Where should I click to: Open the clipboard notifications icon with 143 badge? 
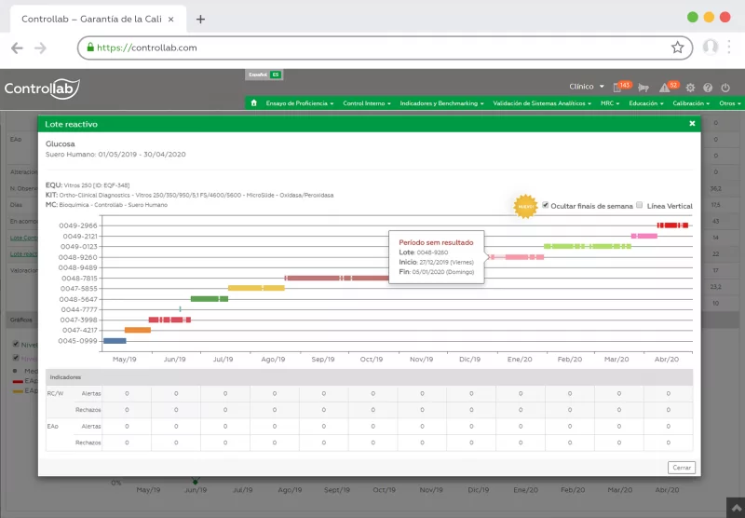(x=617, y=87)
